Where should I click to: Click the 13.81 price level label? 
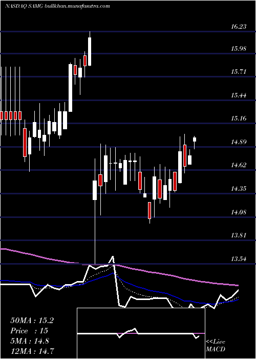pos(239,235)
